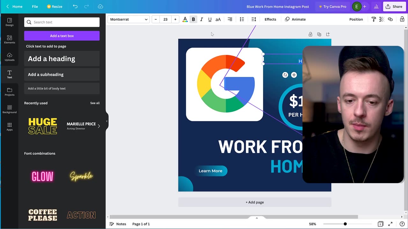Open the Effects options
Screen dimensions: 408x229
tap(270, 19)
